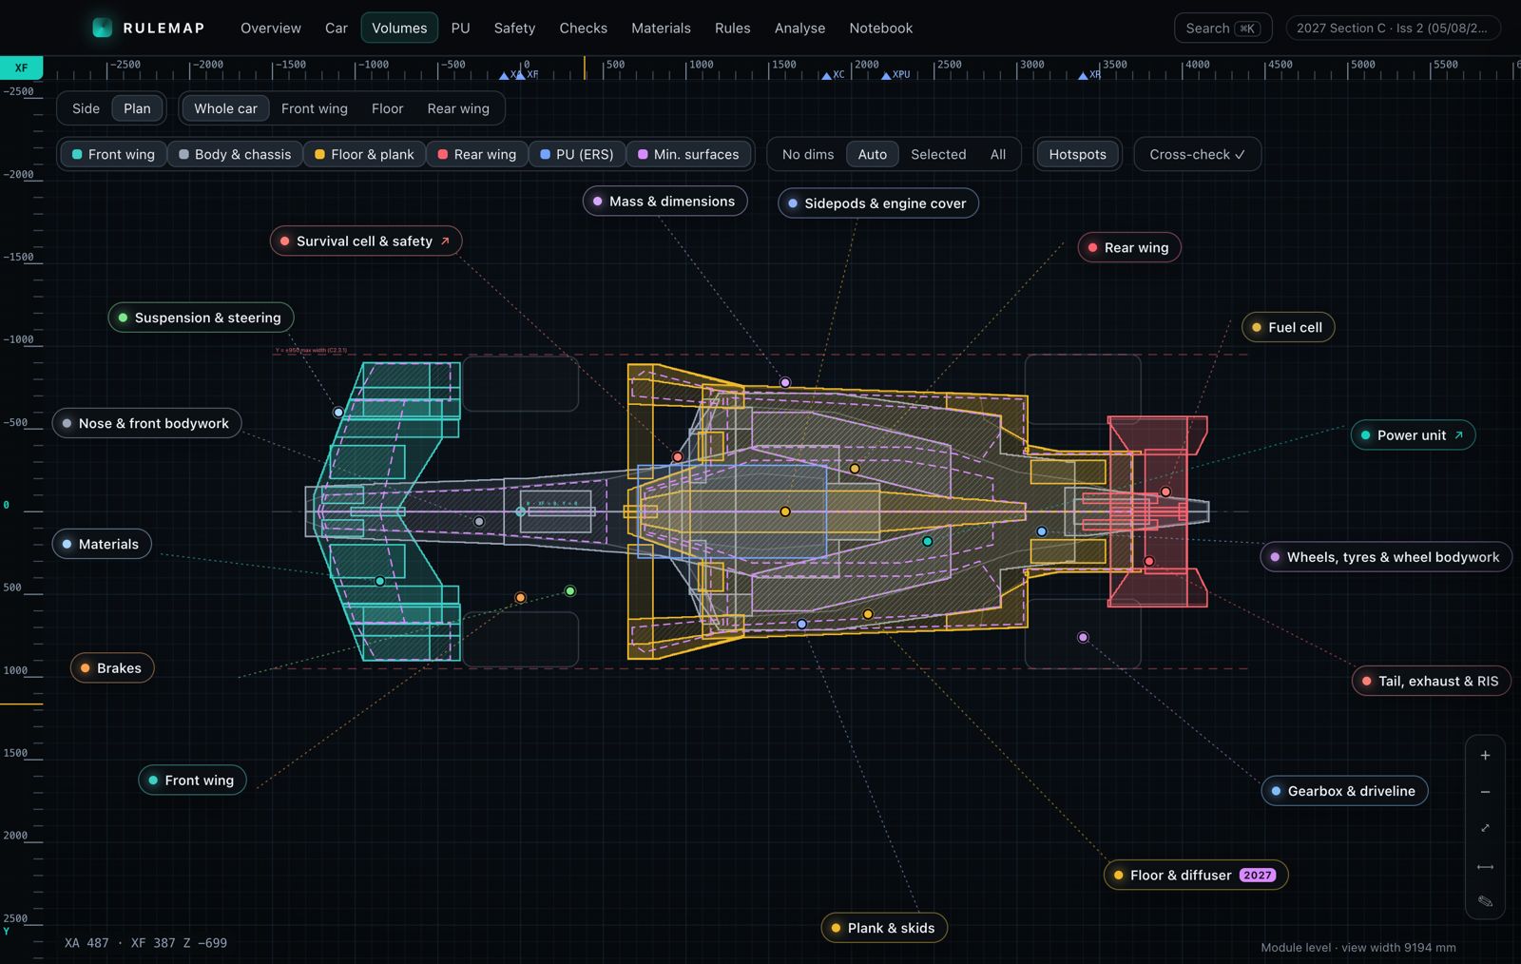Click the XC marker triangle on ruler

[827, 75]
